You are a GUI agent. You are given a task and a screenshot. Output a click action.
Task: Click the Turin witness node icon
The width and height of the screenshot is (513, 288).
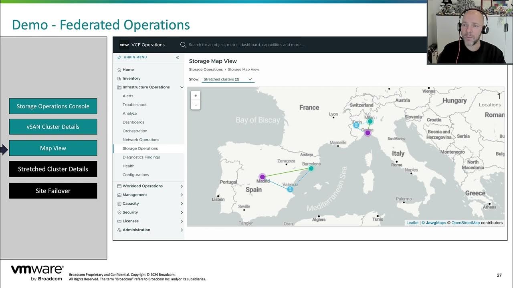(x=356, y=125)
